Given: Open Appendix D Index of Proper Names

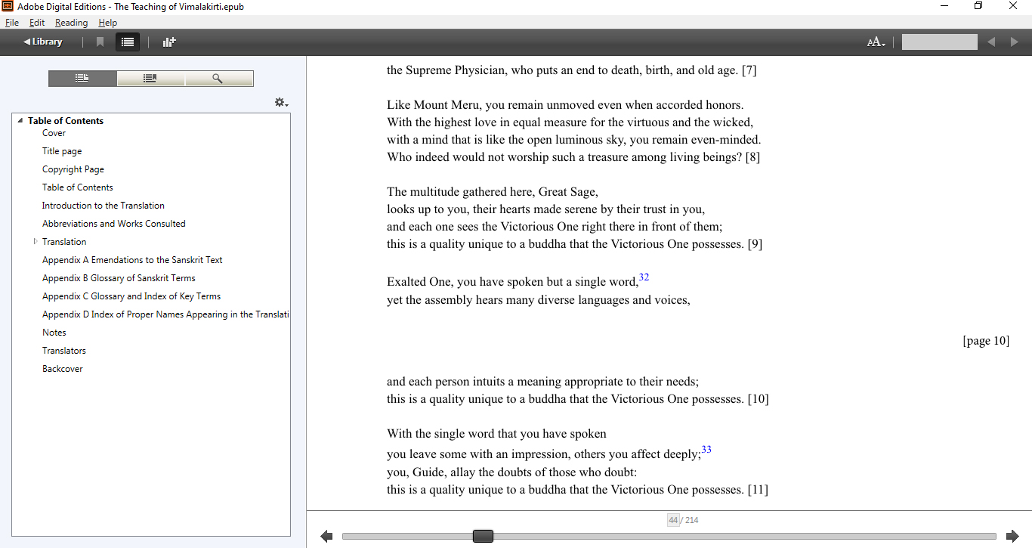Looking at the screenshot, I should click(x=165, y=314).
